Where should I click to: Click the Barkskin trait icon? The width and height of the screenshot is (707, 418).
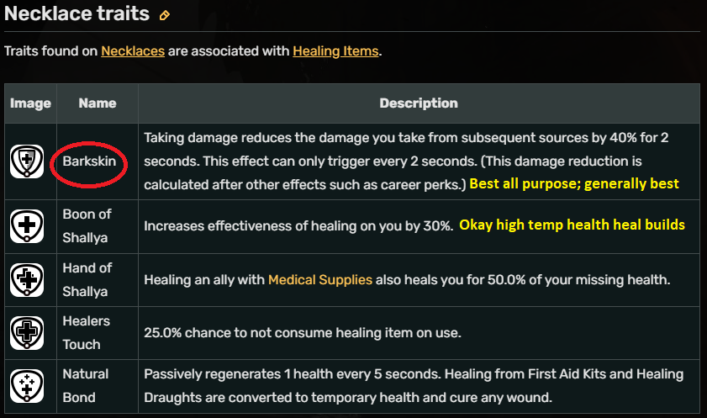tap(27, 161)
